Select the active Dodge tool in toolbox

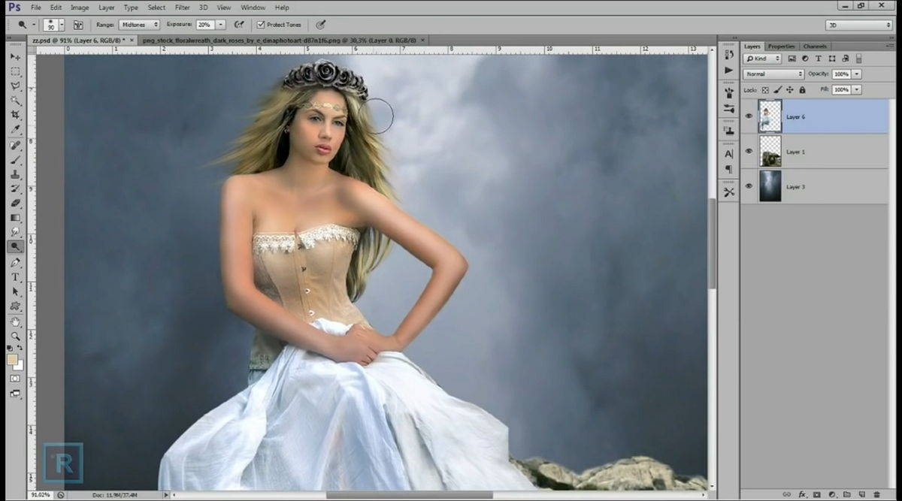[15, 246]
